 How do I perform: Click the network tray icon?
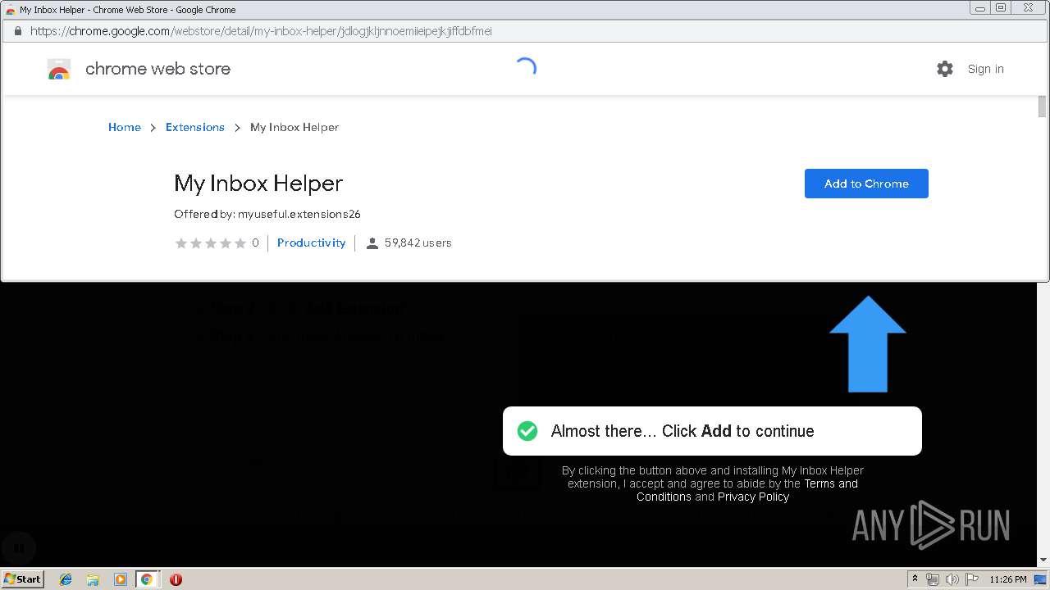coord(933,579)
